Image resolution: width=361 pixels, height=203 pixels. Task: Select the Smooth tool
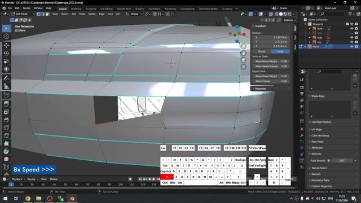click(6, 159)
